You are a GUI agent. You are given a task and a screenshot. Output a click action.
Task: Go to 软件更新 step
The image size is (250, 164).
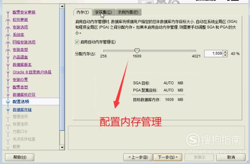[20, 19]
